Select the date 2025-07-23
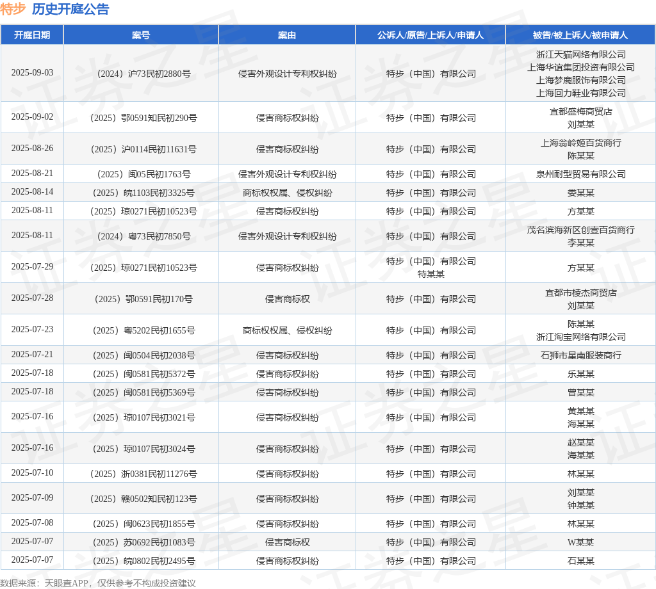 (x=32, y=330)
